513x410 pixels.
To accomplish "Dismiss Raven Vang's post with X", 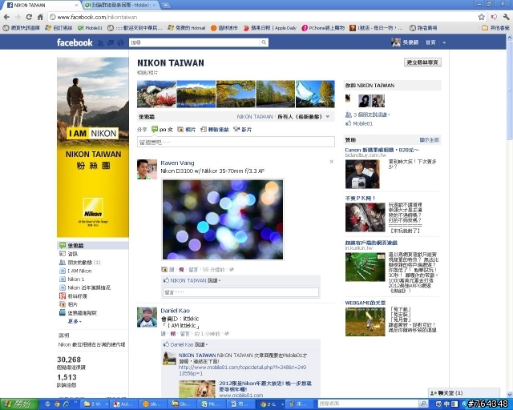I will coord(331,162).
